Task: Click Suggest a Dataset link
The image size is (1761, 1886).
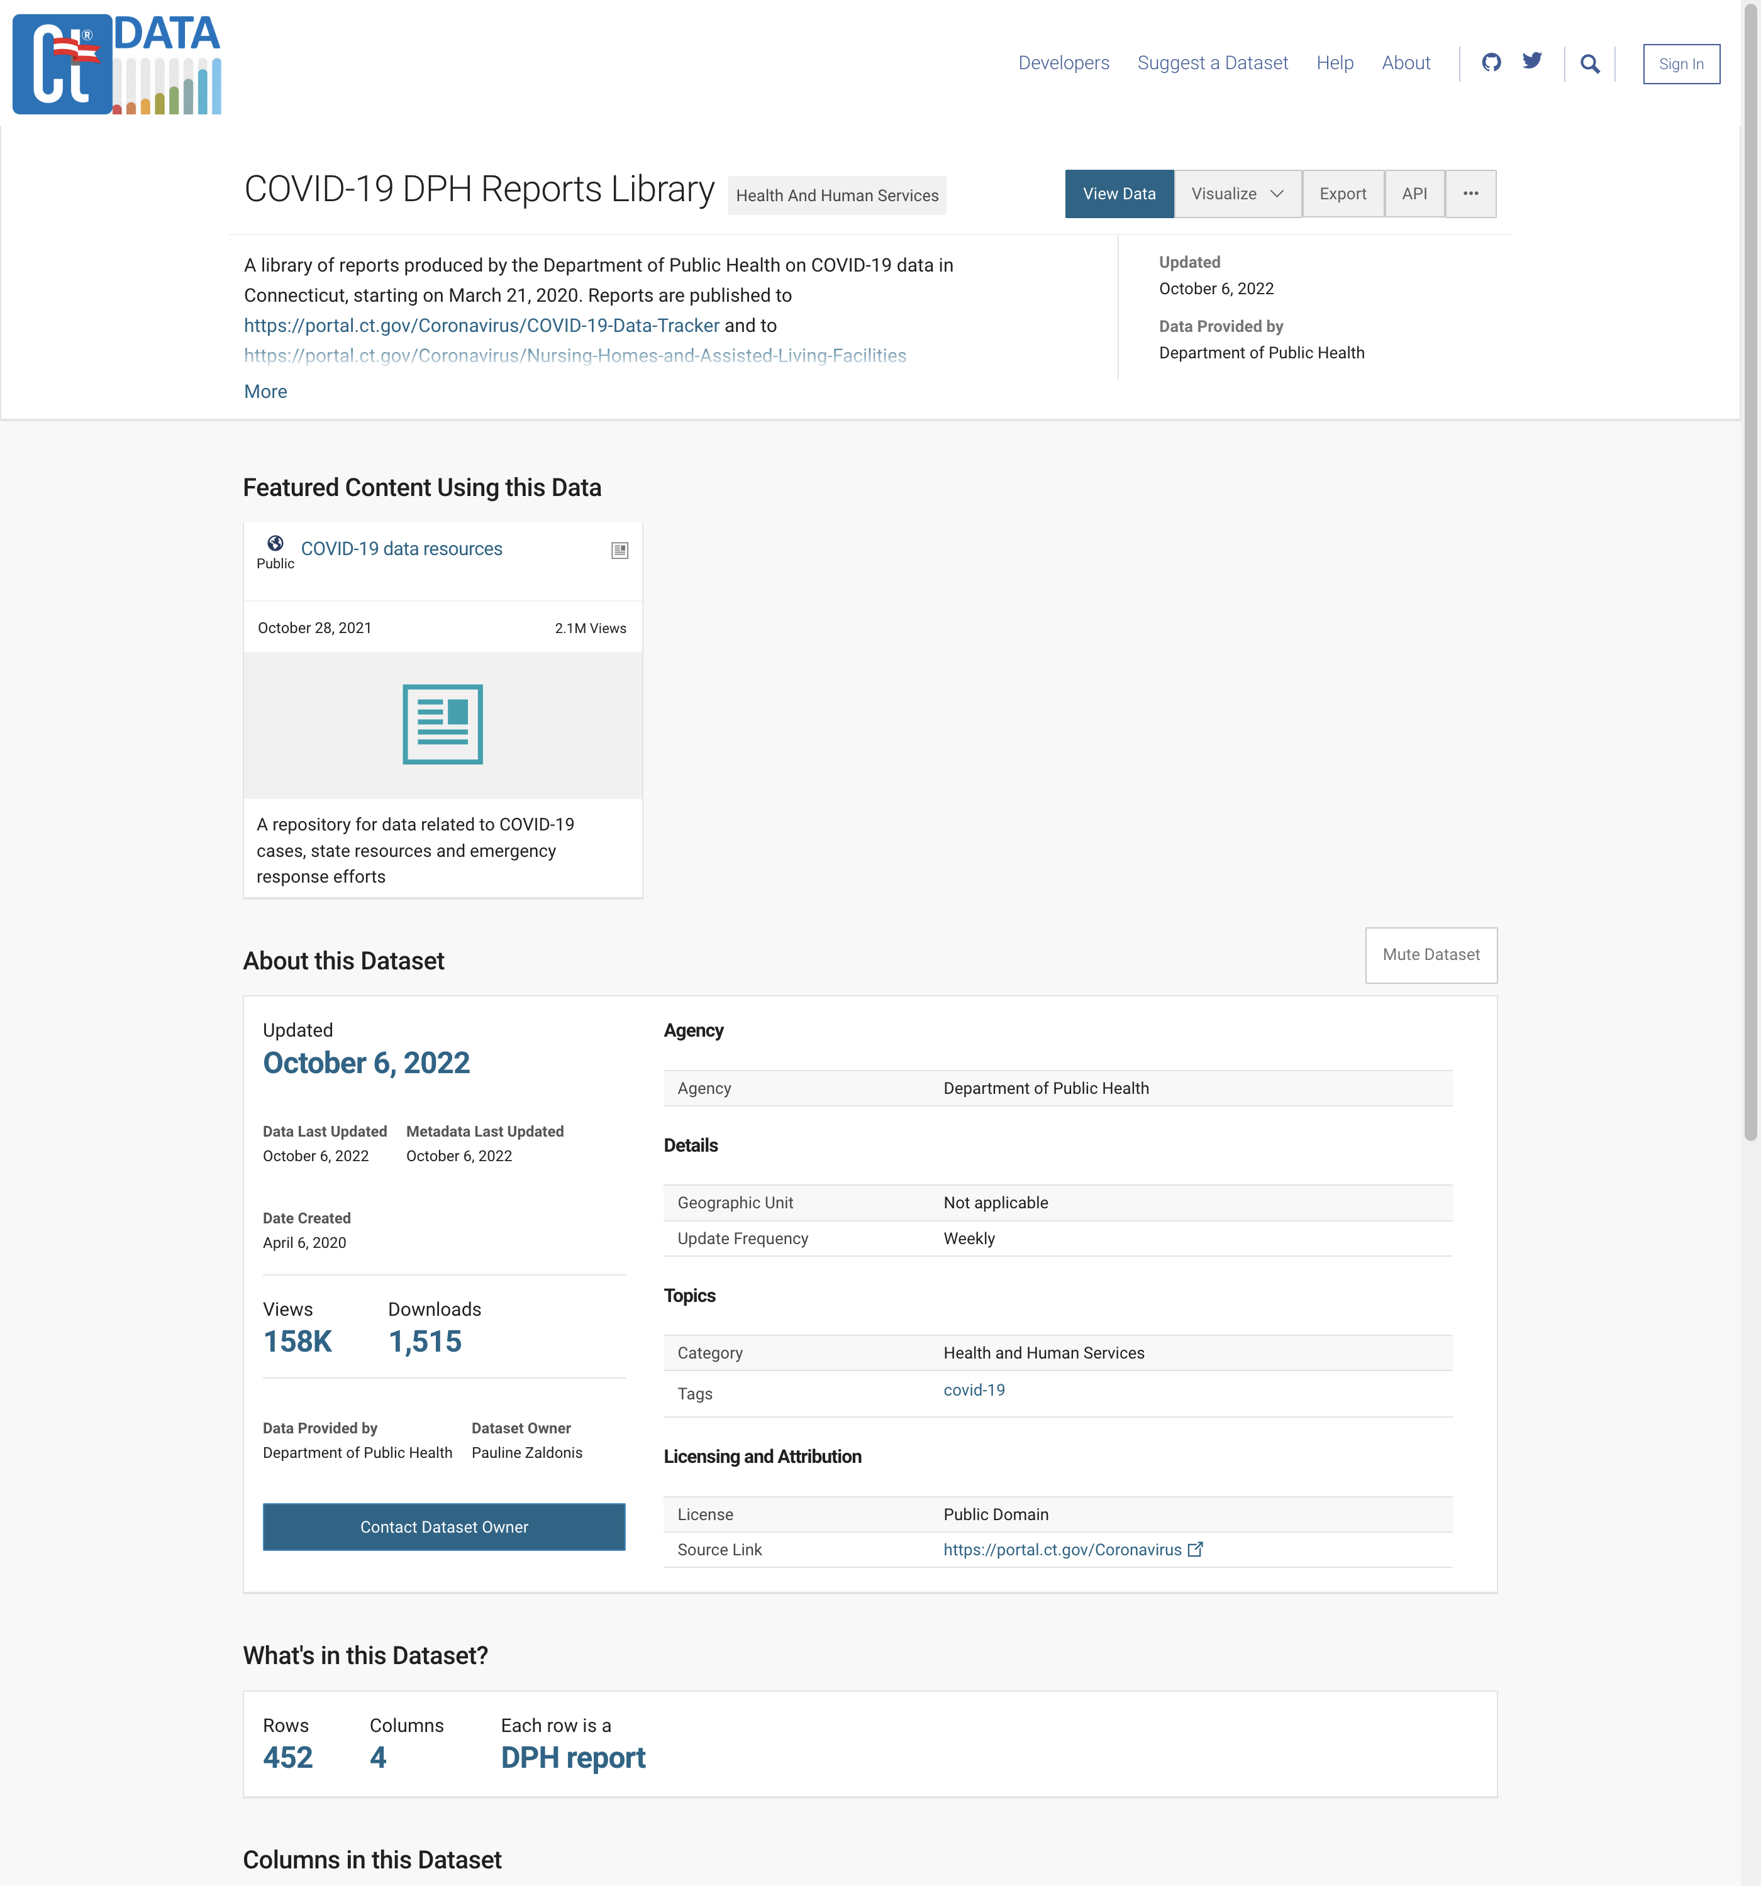Action: pos(1211,63)
